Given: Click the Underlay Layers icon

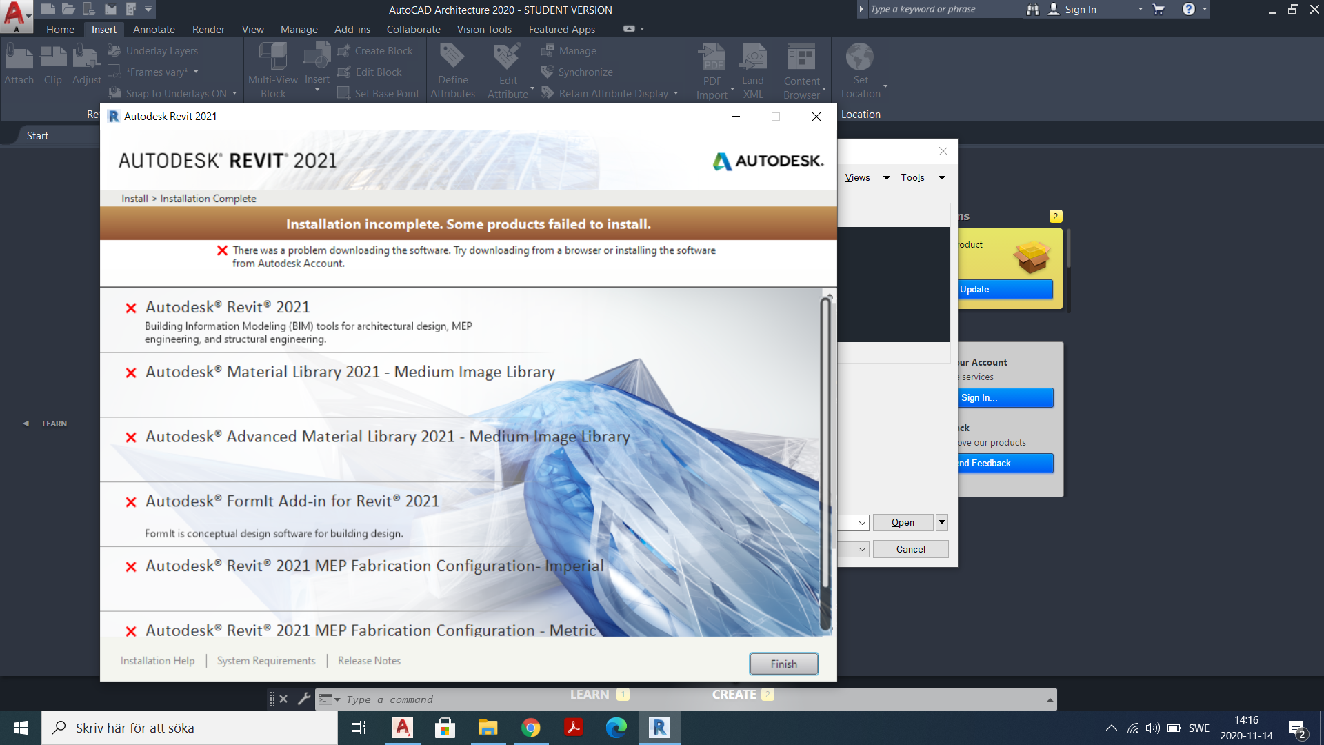Looking at the screenshot, I should pos(114,50).
